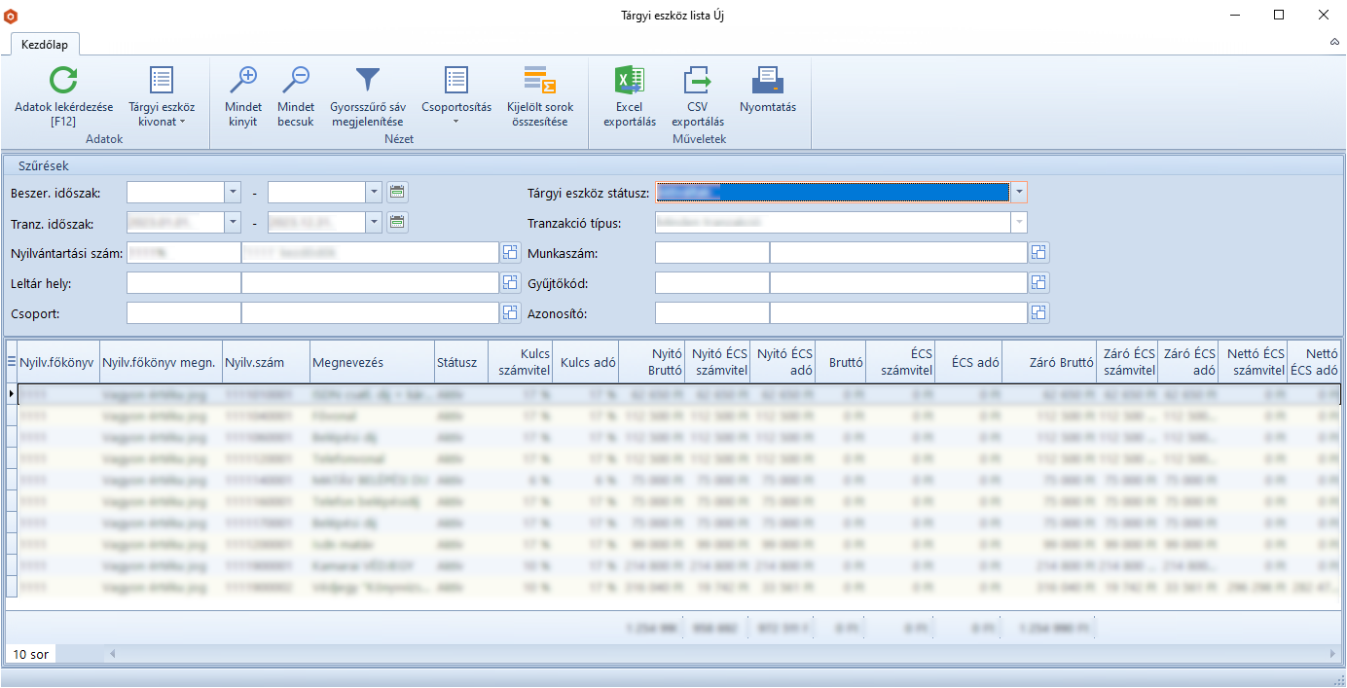This screenshot has height=688, width=1347.
Task: Sort by the Megnevezés column header
Action: click(370, 362)
